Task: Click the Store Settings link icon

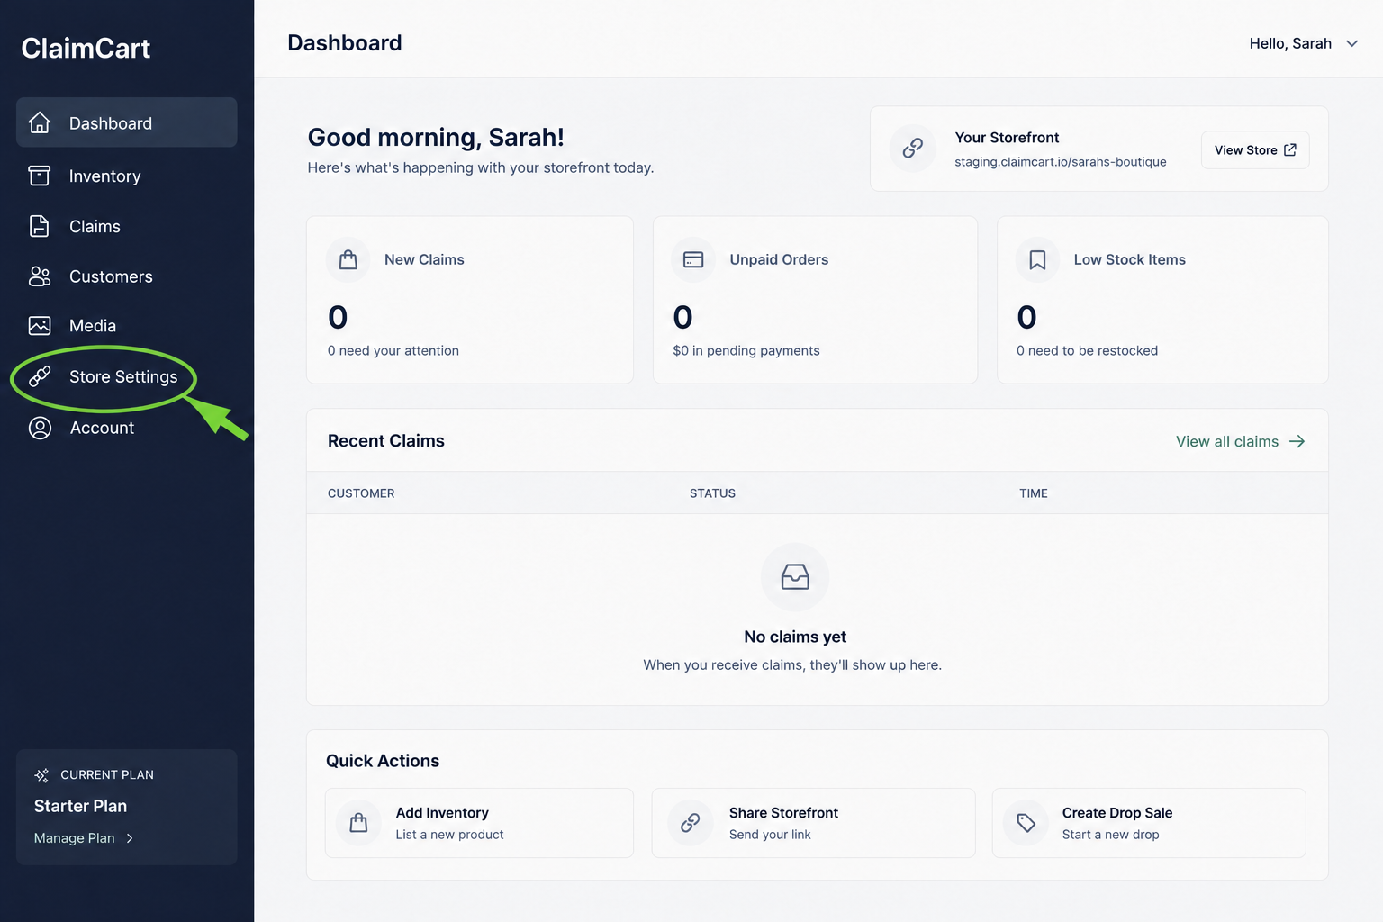Action: [40, 376]
